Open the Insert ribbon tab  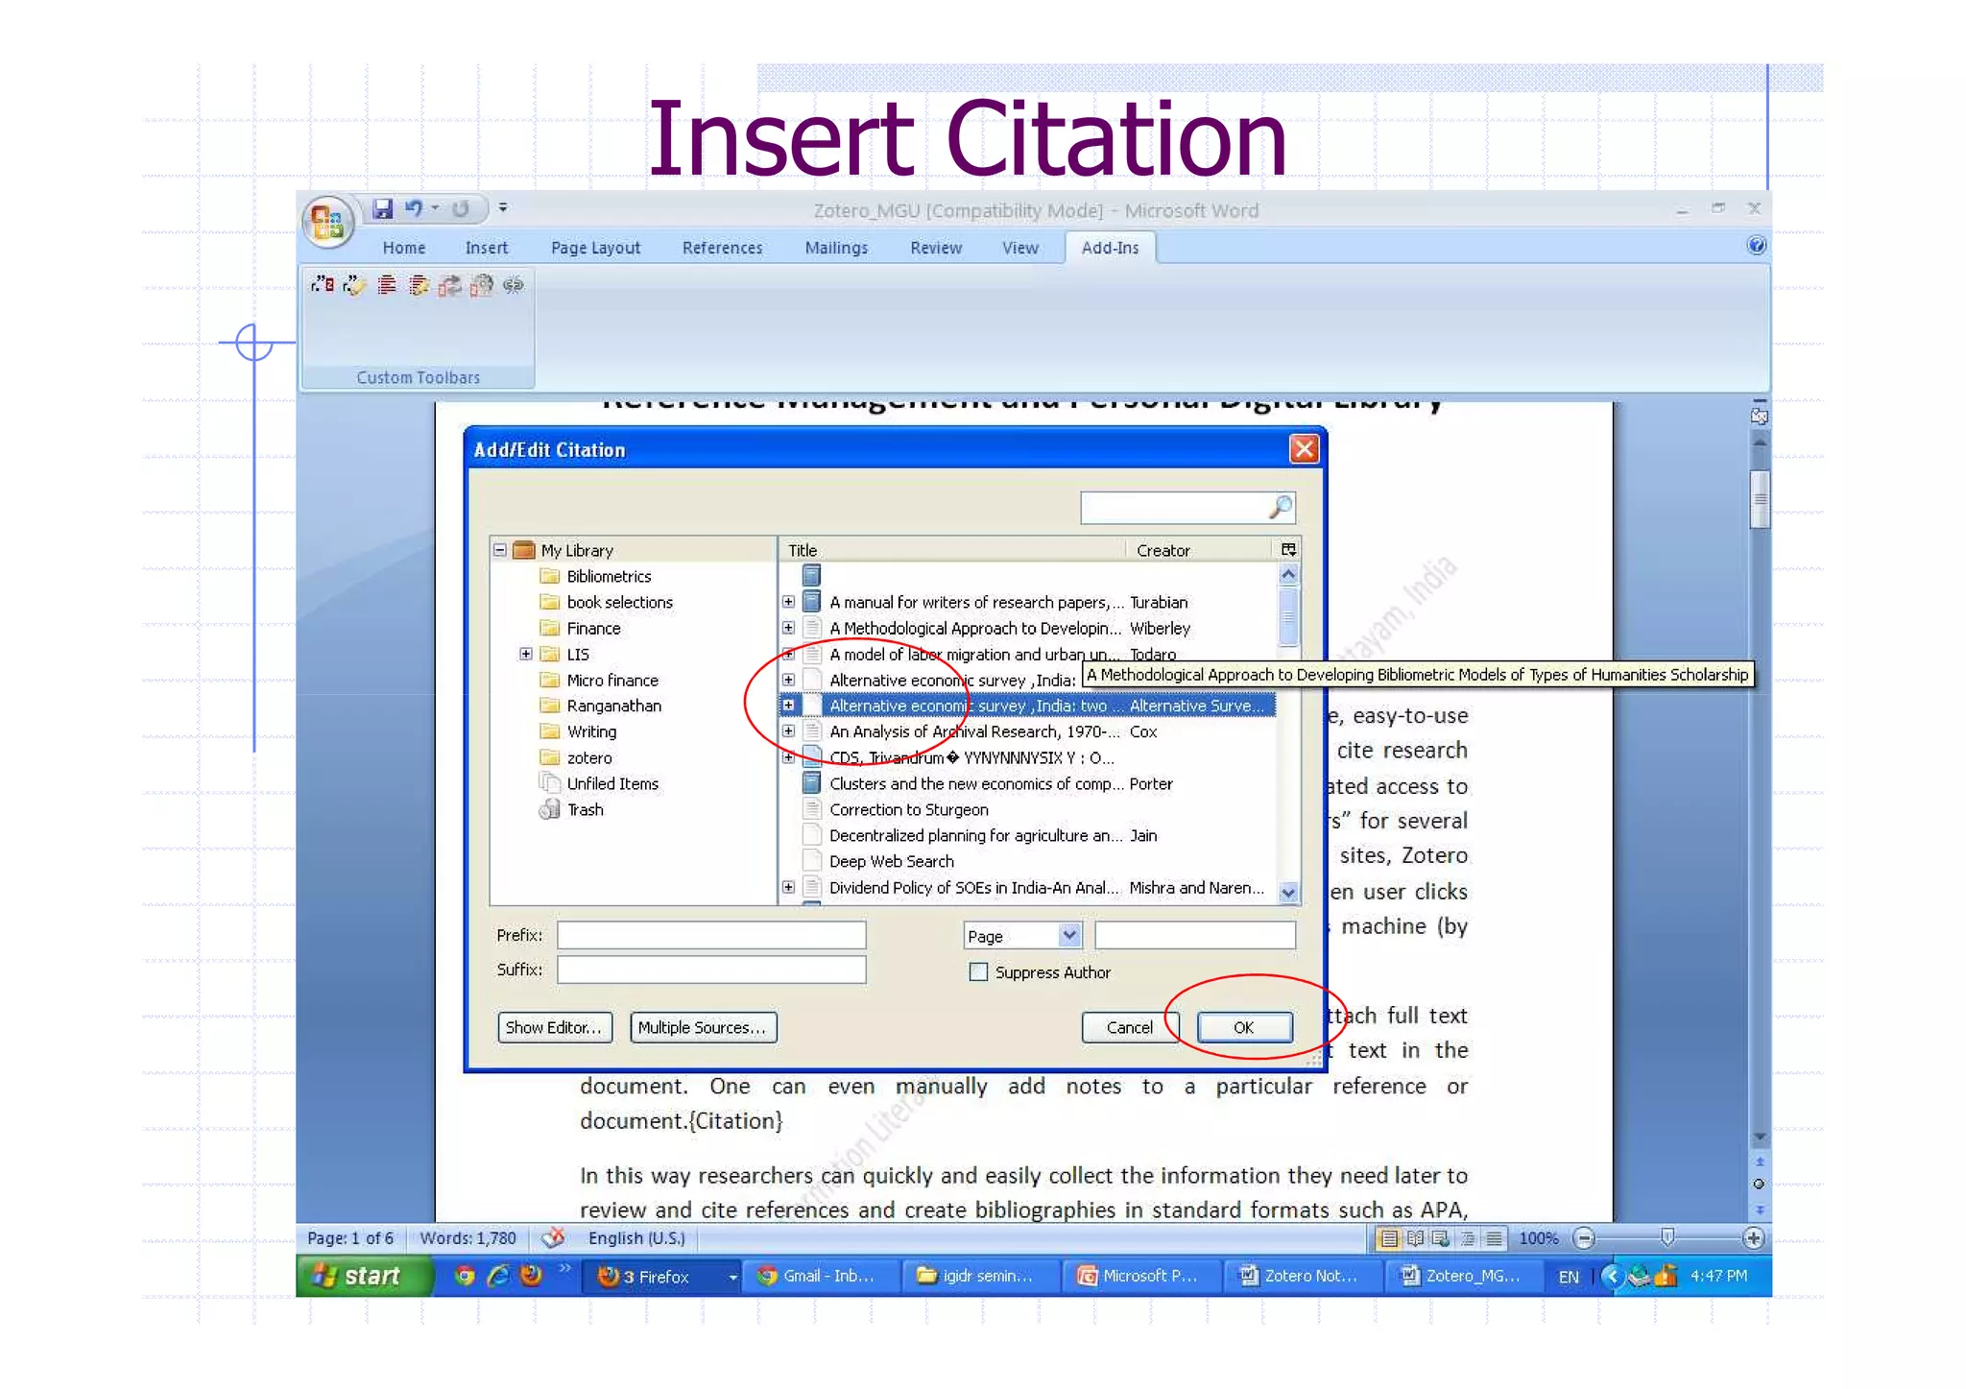487,248
